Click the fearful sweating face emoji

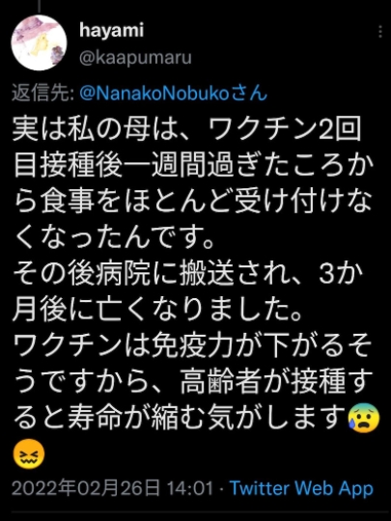click(x=364, y=418)
